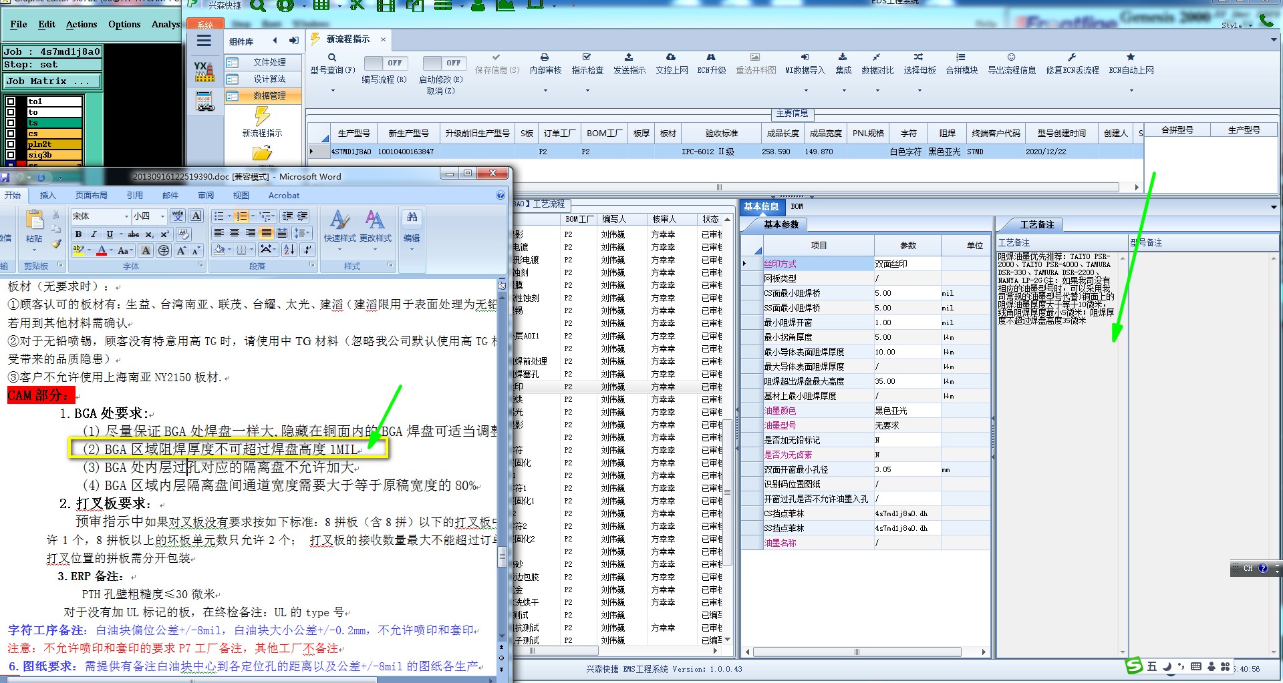Decrease paragraph indent in Word

coord(287,216)
